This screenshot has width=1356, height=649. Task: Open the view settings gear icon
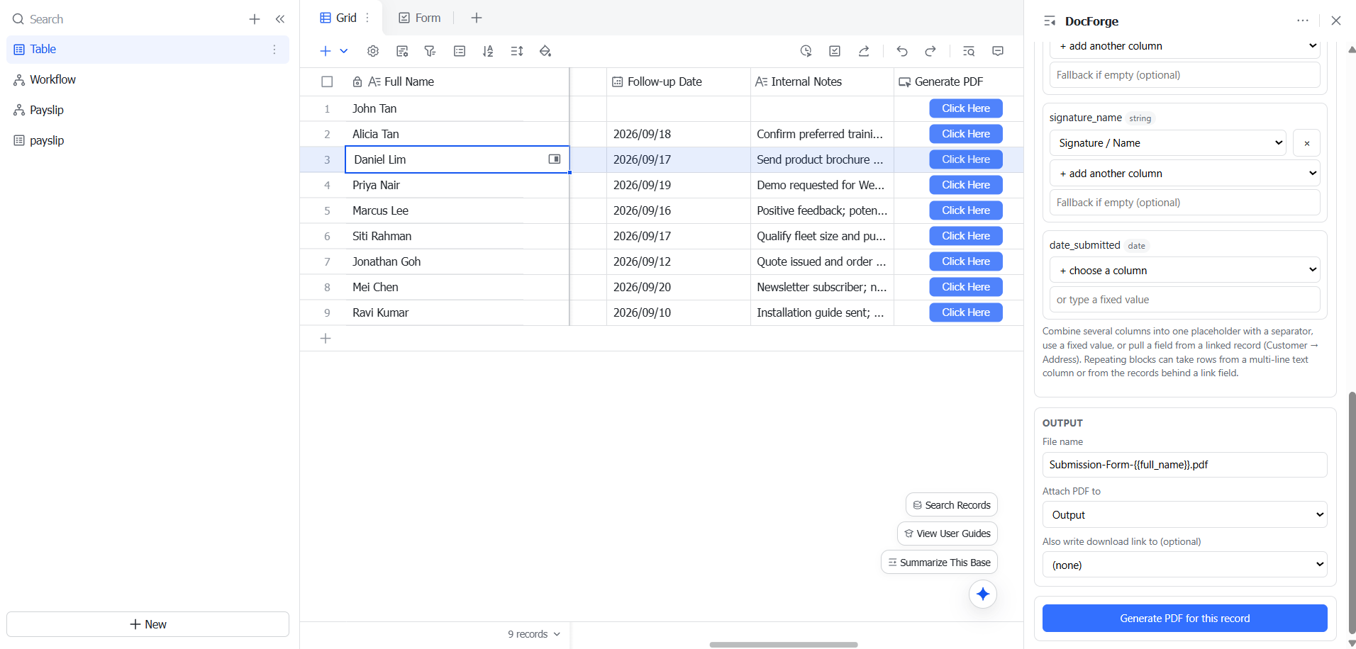coord(373,51)
